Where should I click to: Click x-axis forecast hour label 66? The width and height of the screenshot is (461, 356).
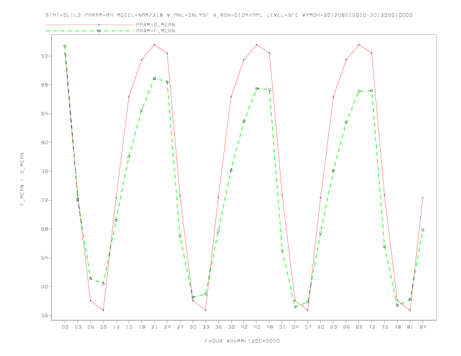(x=346, y=327)
